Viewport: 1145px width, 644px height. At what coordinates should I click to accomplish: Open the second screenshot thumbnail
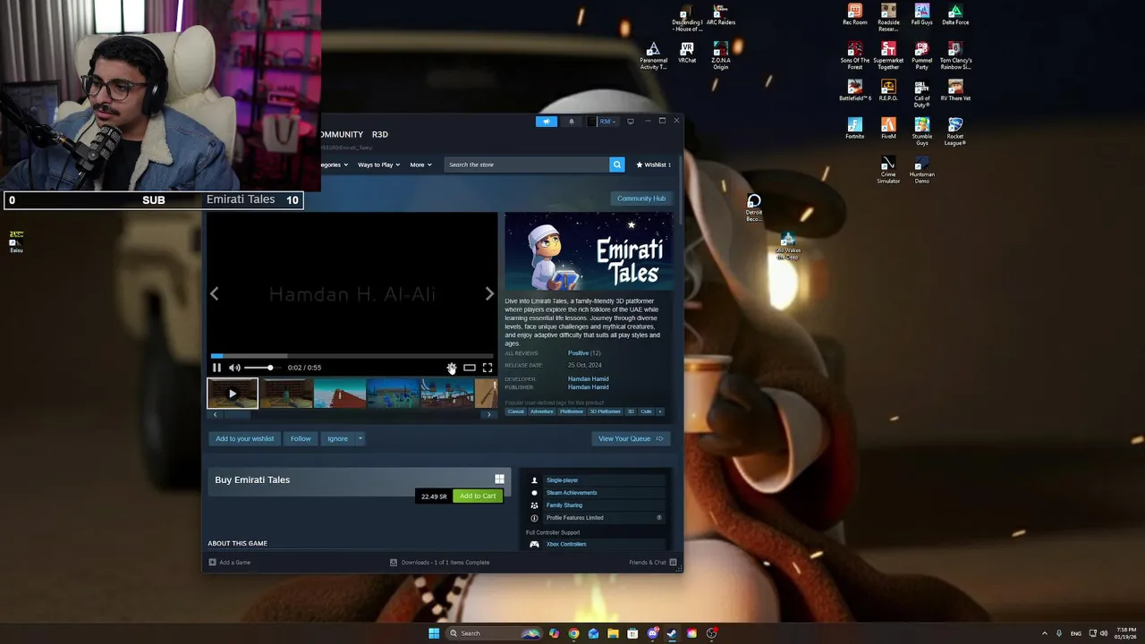click(x=286, y=394)
